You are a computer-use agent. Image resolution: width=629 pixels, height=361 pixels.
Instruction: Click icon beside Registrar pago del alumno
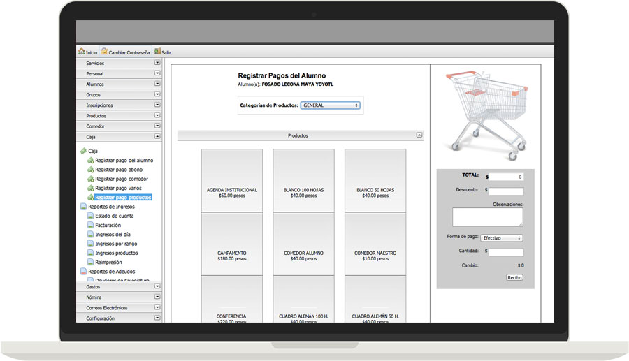tap(91, 161)
